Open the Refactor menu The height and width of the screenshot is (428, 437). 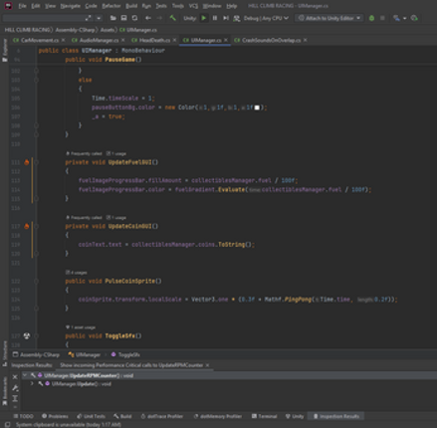(111, 6)
